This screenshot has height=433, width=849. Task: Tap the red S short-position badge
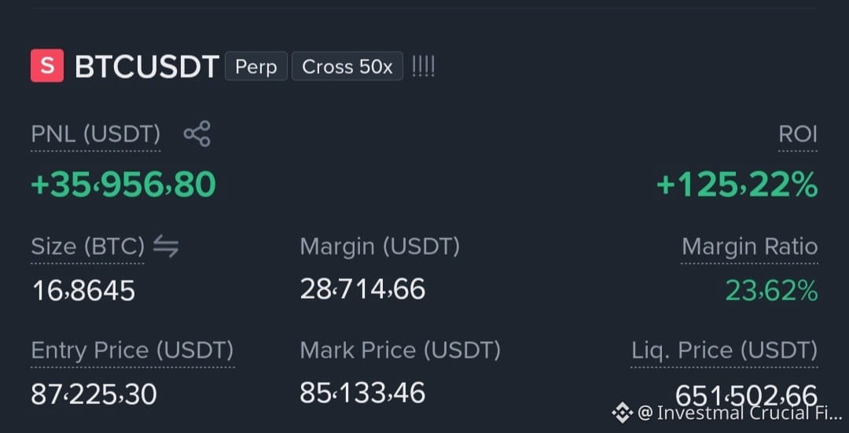[x=47, y=65]
